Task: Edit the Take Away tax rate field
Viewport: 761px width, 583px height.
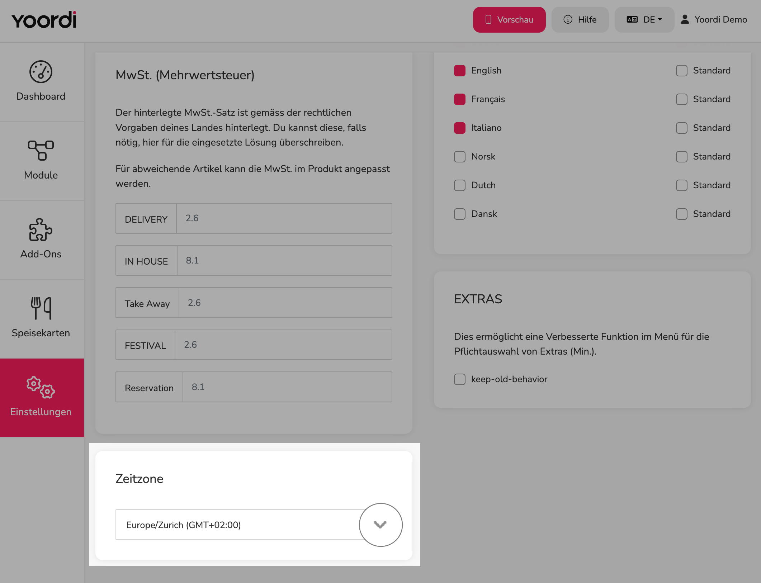Action: (285, 303)
